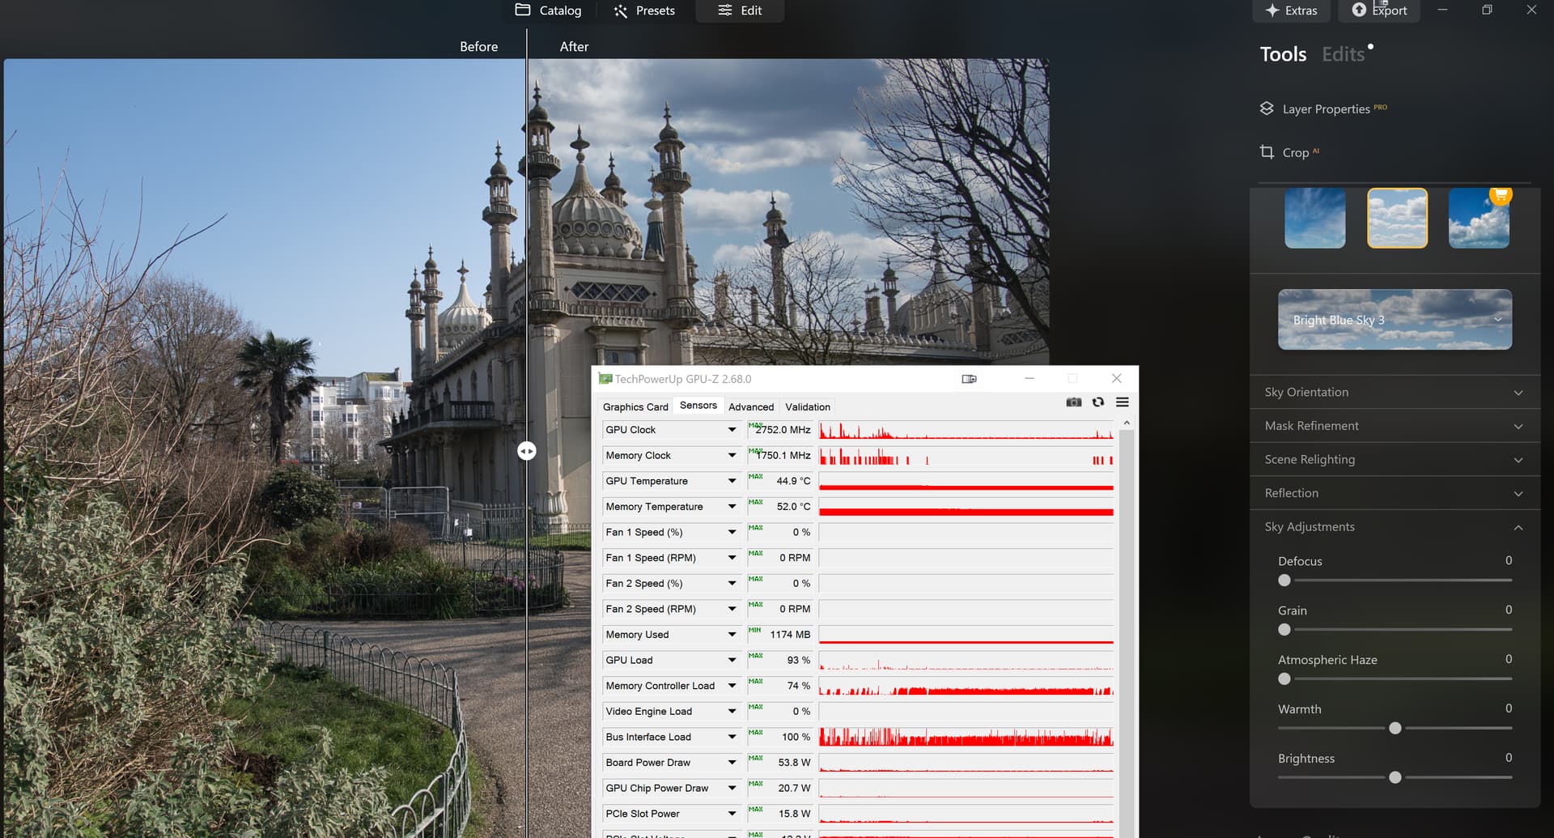Screen dimensions: 1554x838
Task: Click the before/after split handle
Action: coord(527,451)
